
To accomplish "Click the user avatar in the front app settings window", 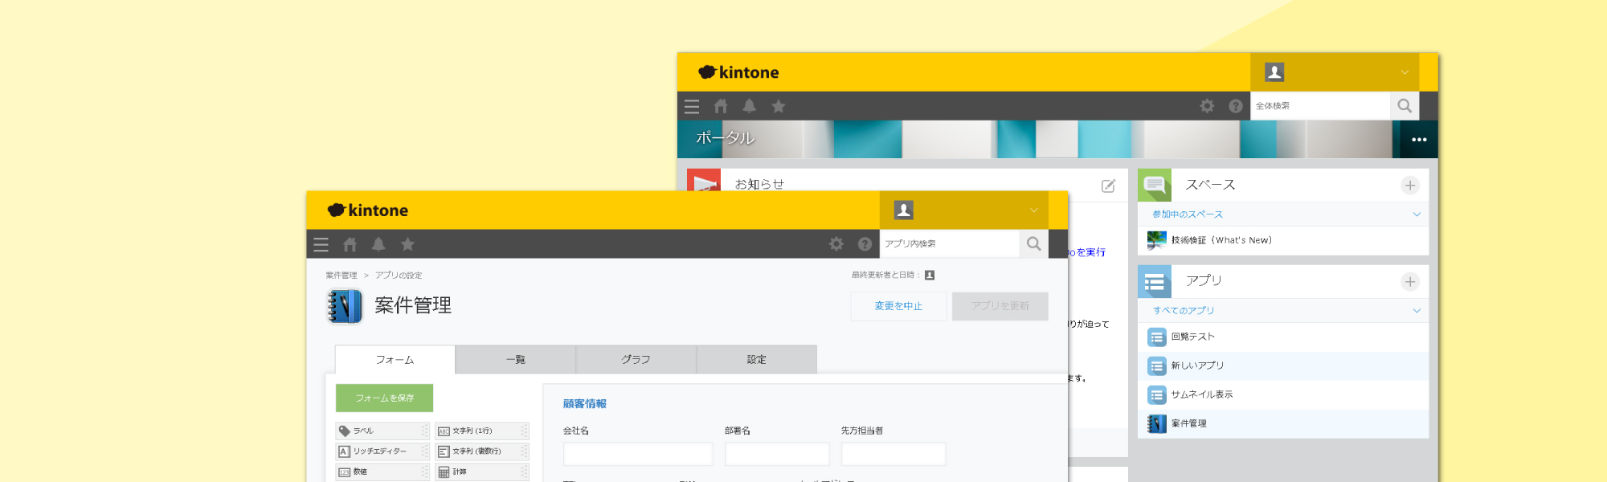I will tap(904, 210).
